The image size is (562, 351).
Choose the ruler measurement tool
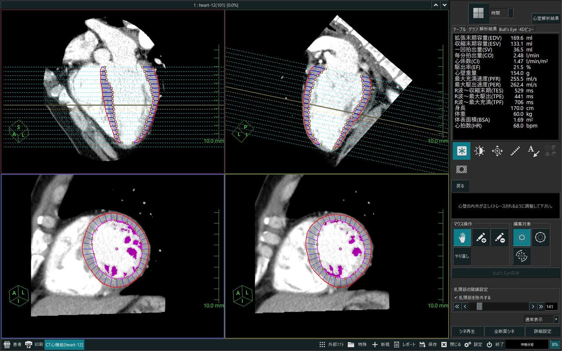(x=515, y=151)
